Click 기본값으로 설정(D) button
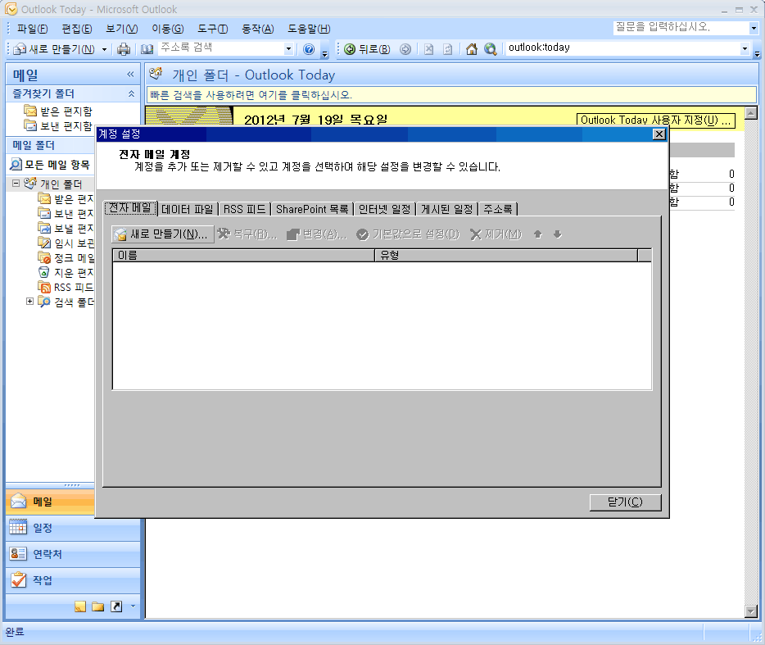This screenshot has width=765, height=645. tap(408, 234)
